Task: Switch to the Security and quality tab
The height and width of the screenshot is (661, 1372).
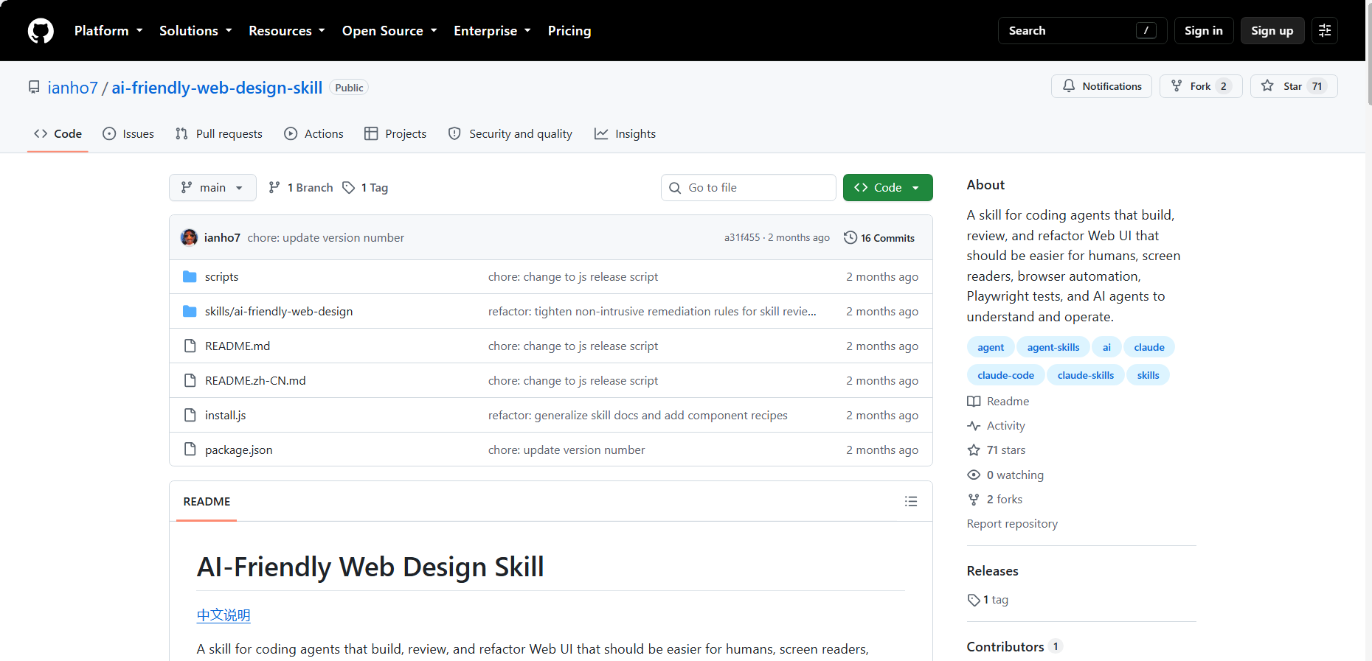Action: click(x=510, y=133)
